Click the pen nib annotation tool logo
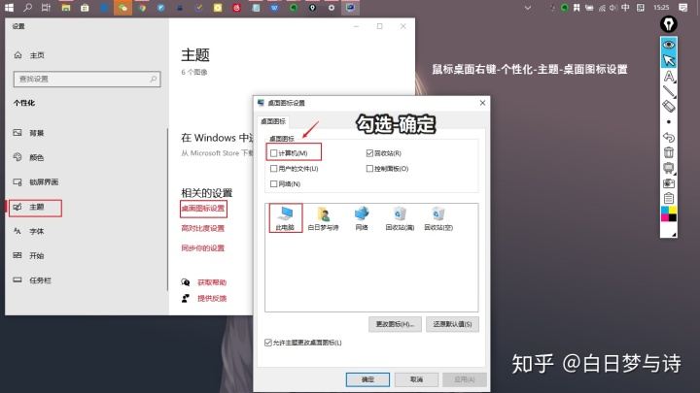This screenshot has width=700, height=393. pyautogui.click(x=668, y=24)
